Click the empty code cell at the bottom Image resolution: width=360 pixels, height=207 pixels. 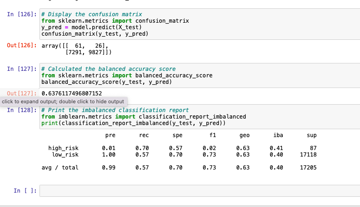click(x=200, y=191)
